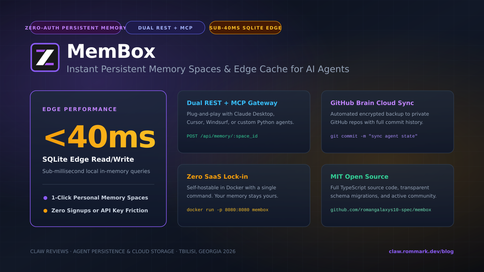
Task: Click the DUAL REST + MCP pill badge
Action: pos(165,28)
